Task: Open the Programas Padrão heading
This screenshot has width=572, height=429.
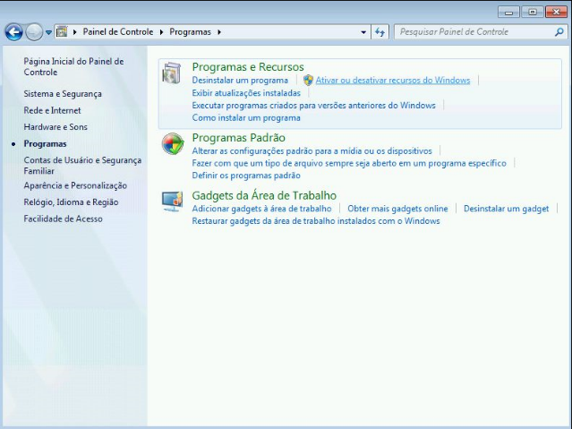Action: pos(239,138)
